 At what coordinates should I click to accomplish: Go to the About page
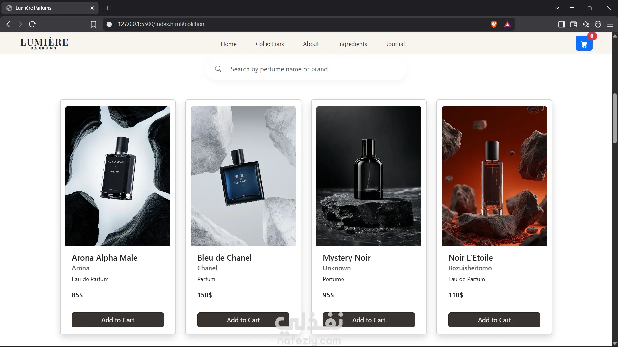point(311,44)
